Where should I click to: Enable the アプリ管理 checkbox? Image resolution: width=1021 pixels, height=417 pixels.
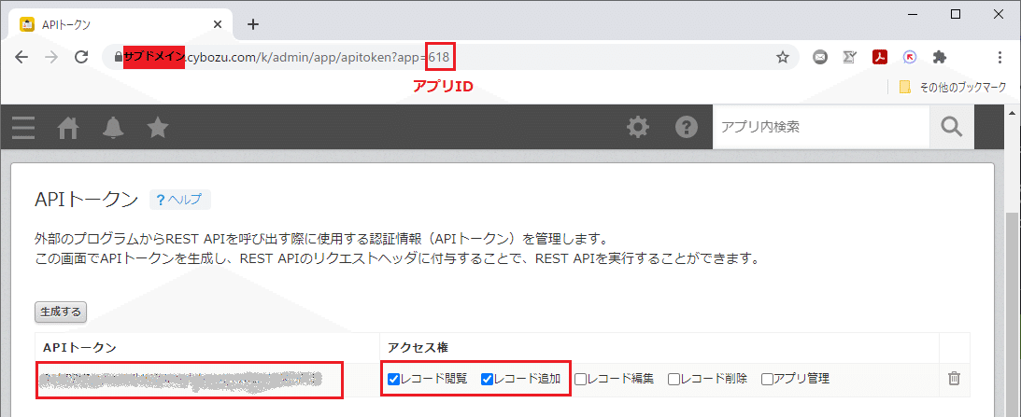[x=767, y=379]
